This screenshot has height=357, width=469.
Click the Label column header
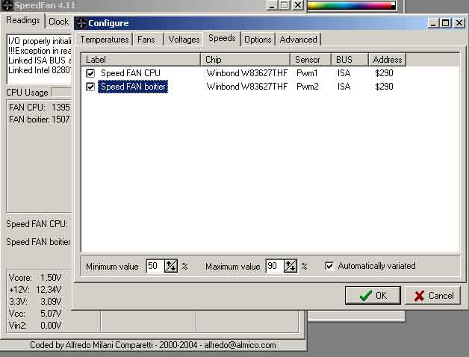pyautogui.click(x=140, y=60)
